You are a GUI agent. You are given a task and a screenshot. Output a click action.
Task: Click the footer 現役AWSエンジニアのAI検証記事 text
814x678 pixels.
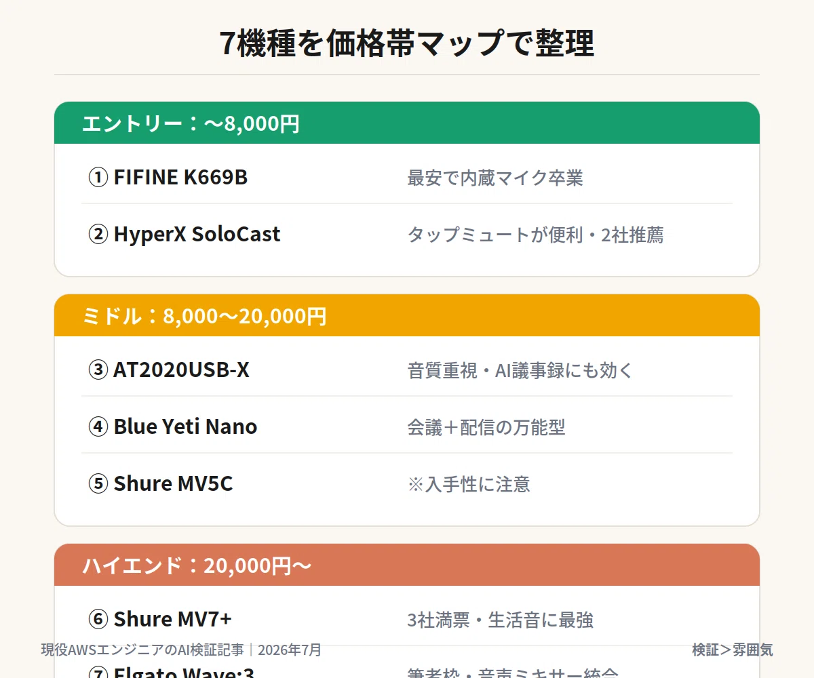coord(142,650)
